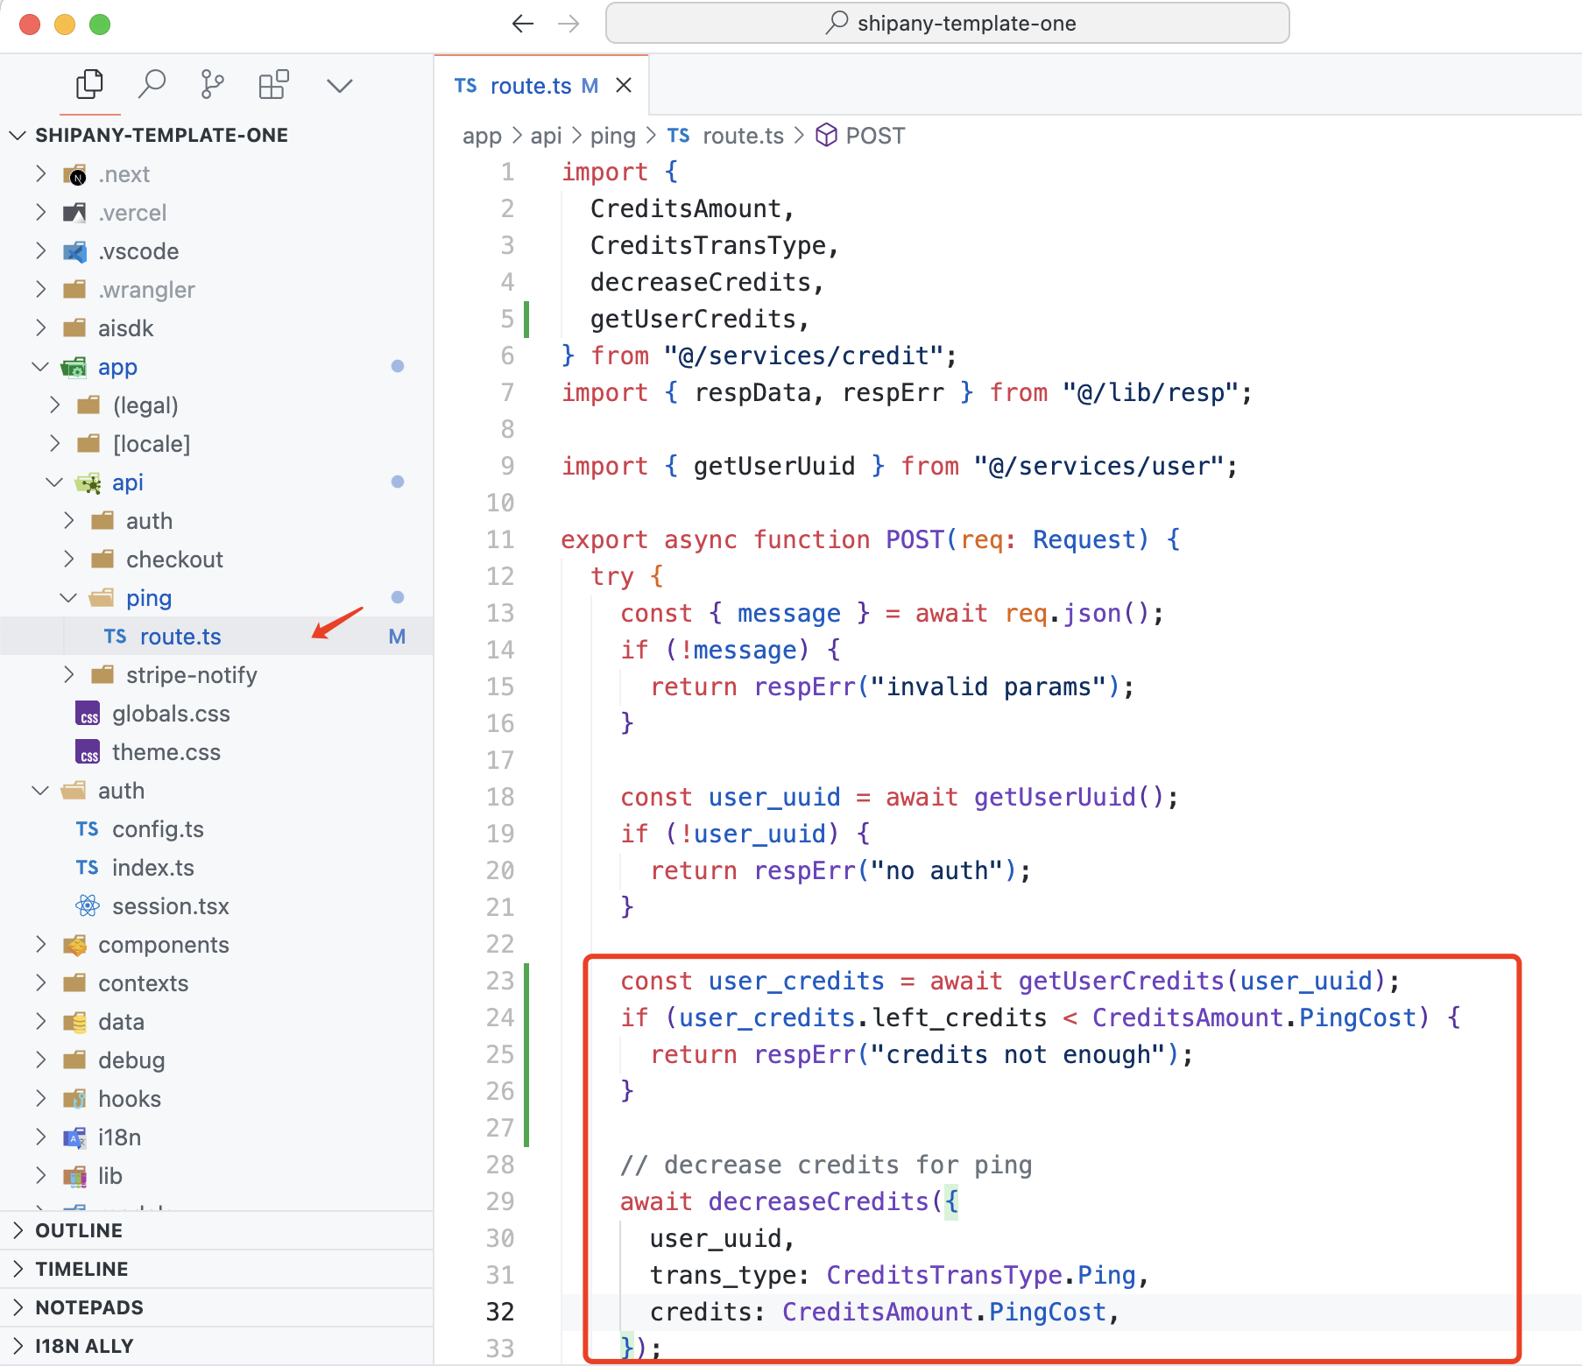This screenshot has height=1366, width=1582.
Task: Show additional views chevron in sidebar
Action: click(339, 86)
